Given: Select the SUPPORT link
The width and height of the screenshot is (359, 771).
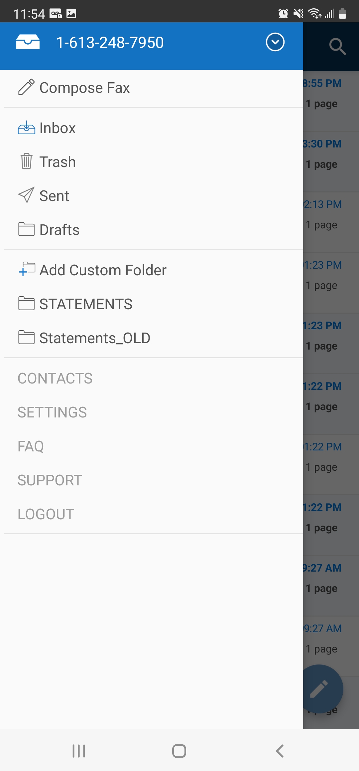Looking at the screenshot, I should (x=50, y=480).
